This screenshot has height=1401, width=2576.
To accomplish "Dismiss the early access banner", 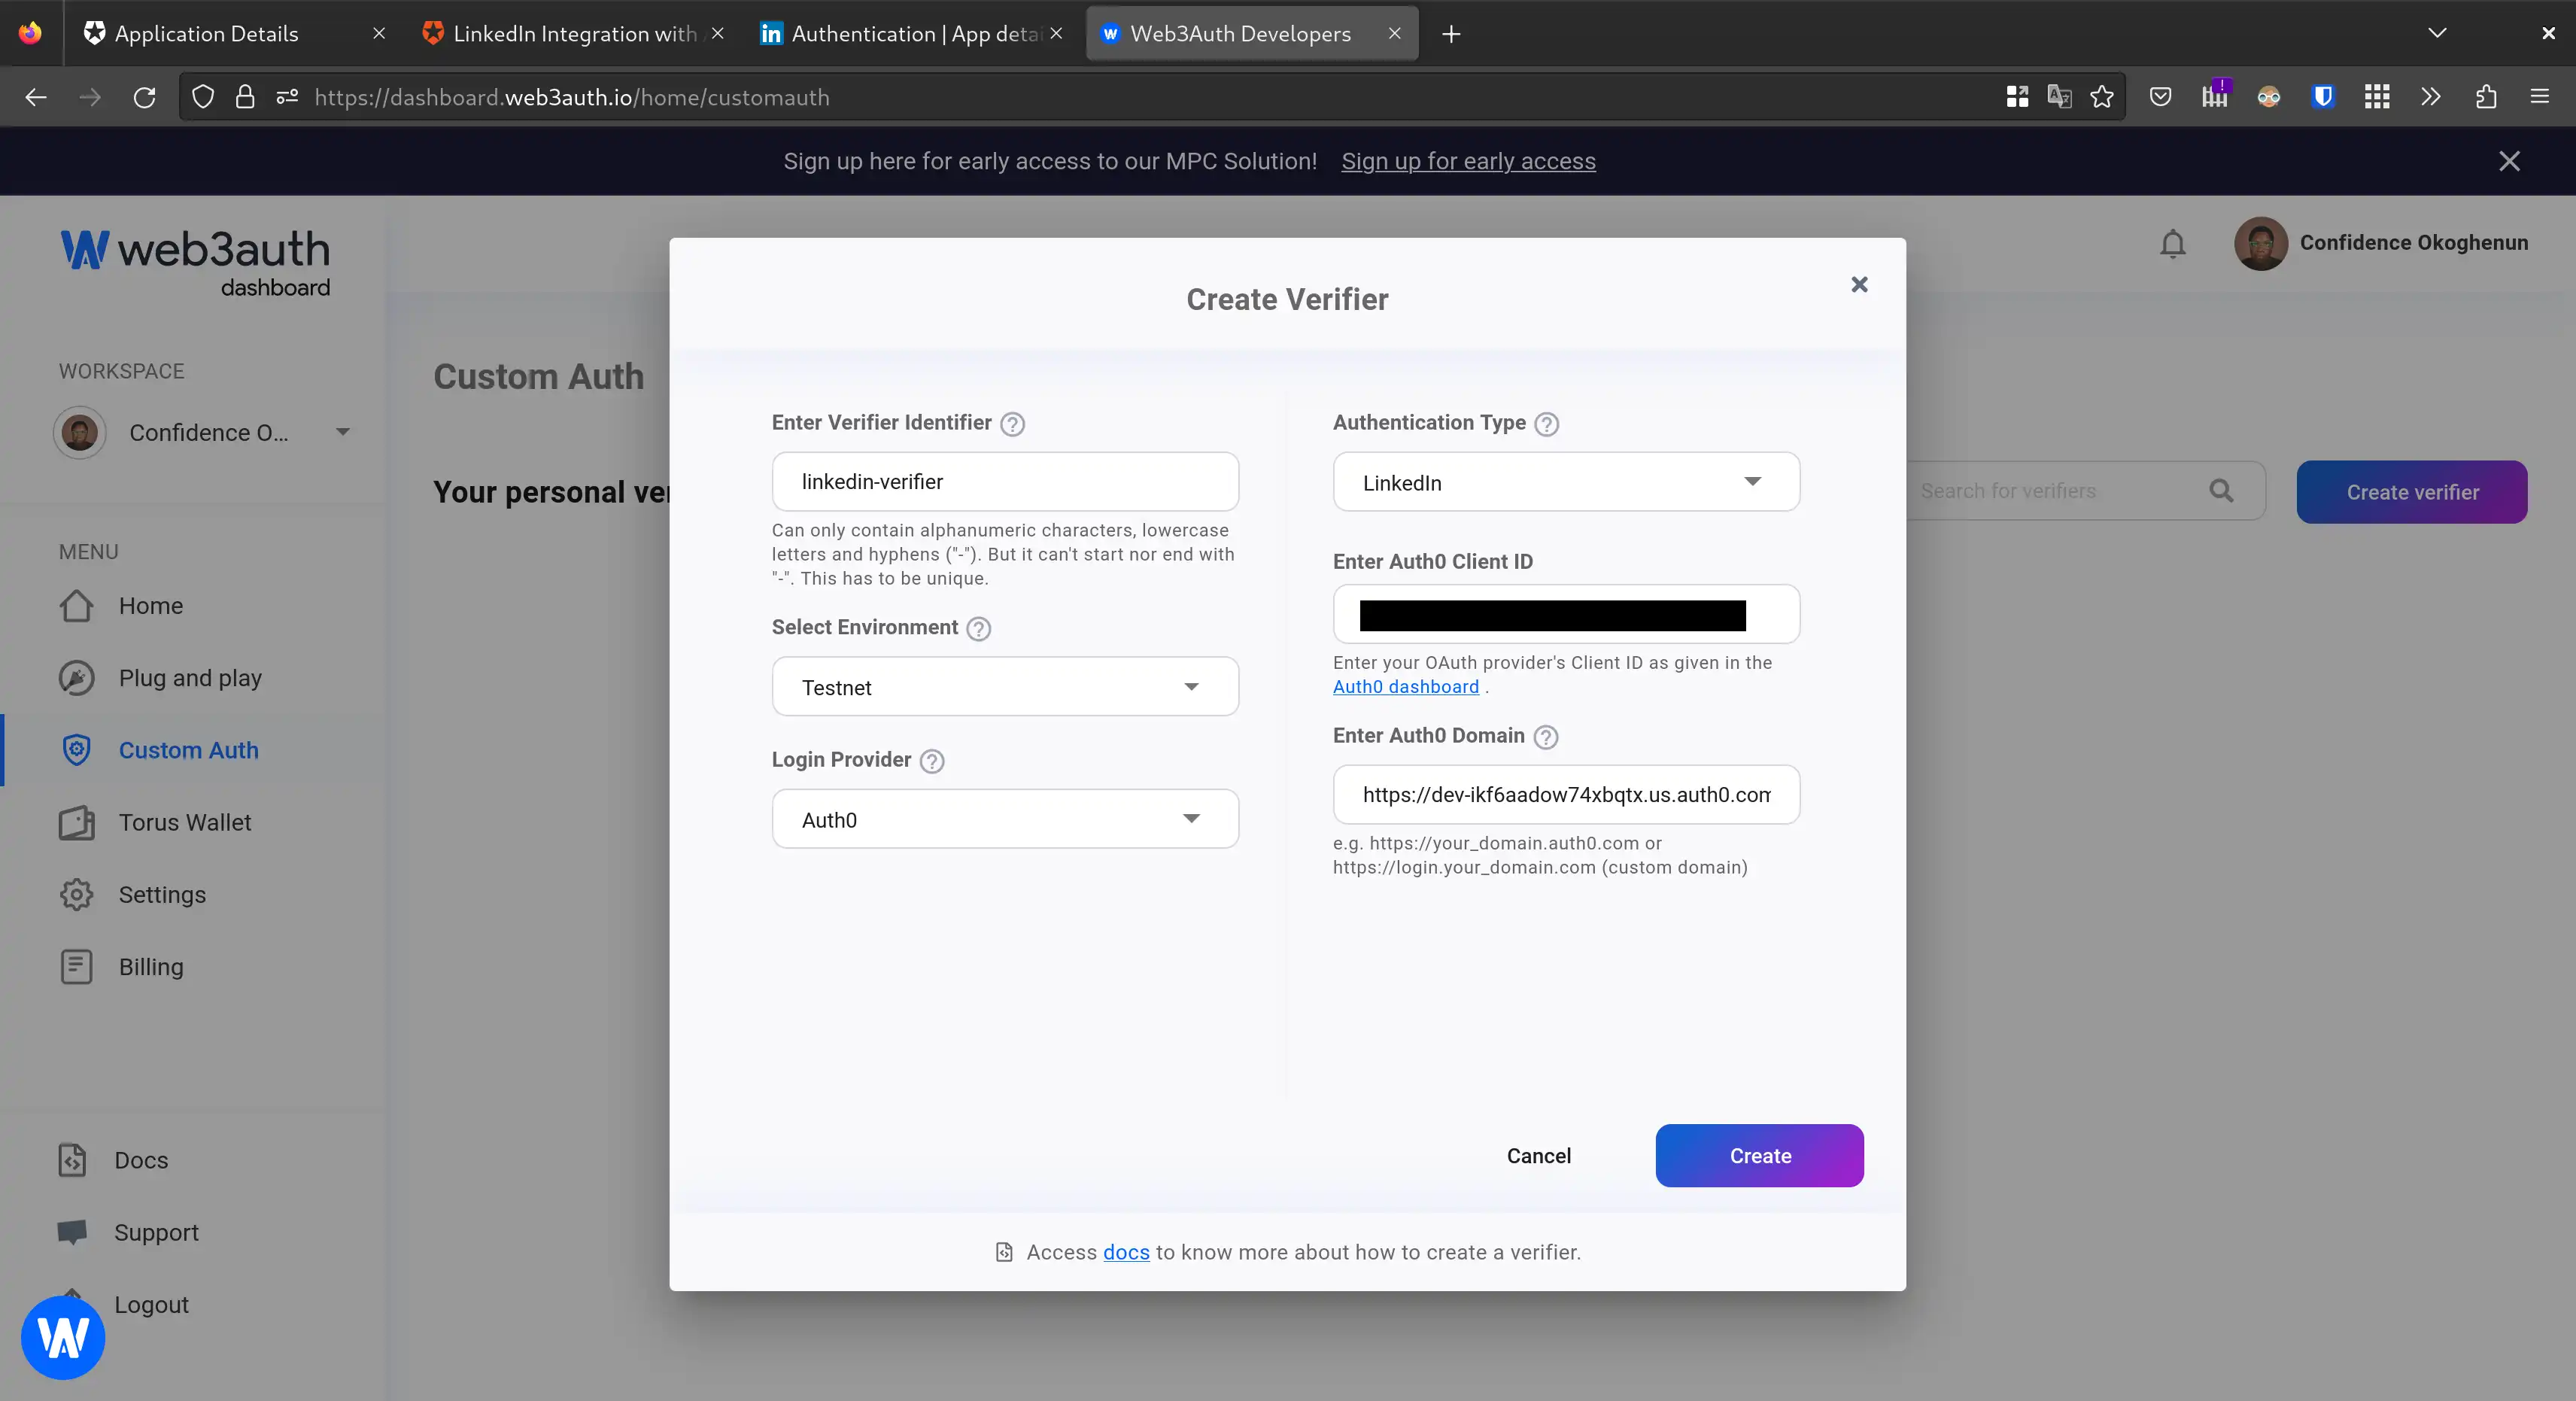I will 2508,161.
